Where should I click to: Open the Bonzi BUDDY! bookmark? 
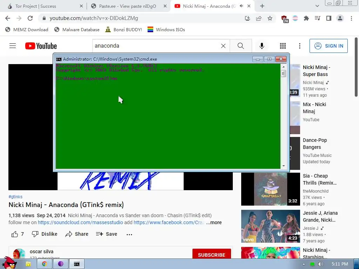[124, 29]
